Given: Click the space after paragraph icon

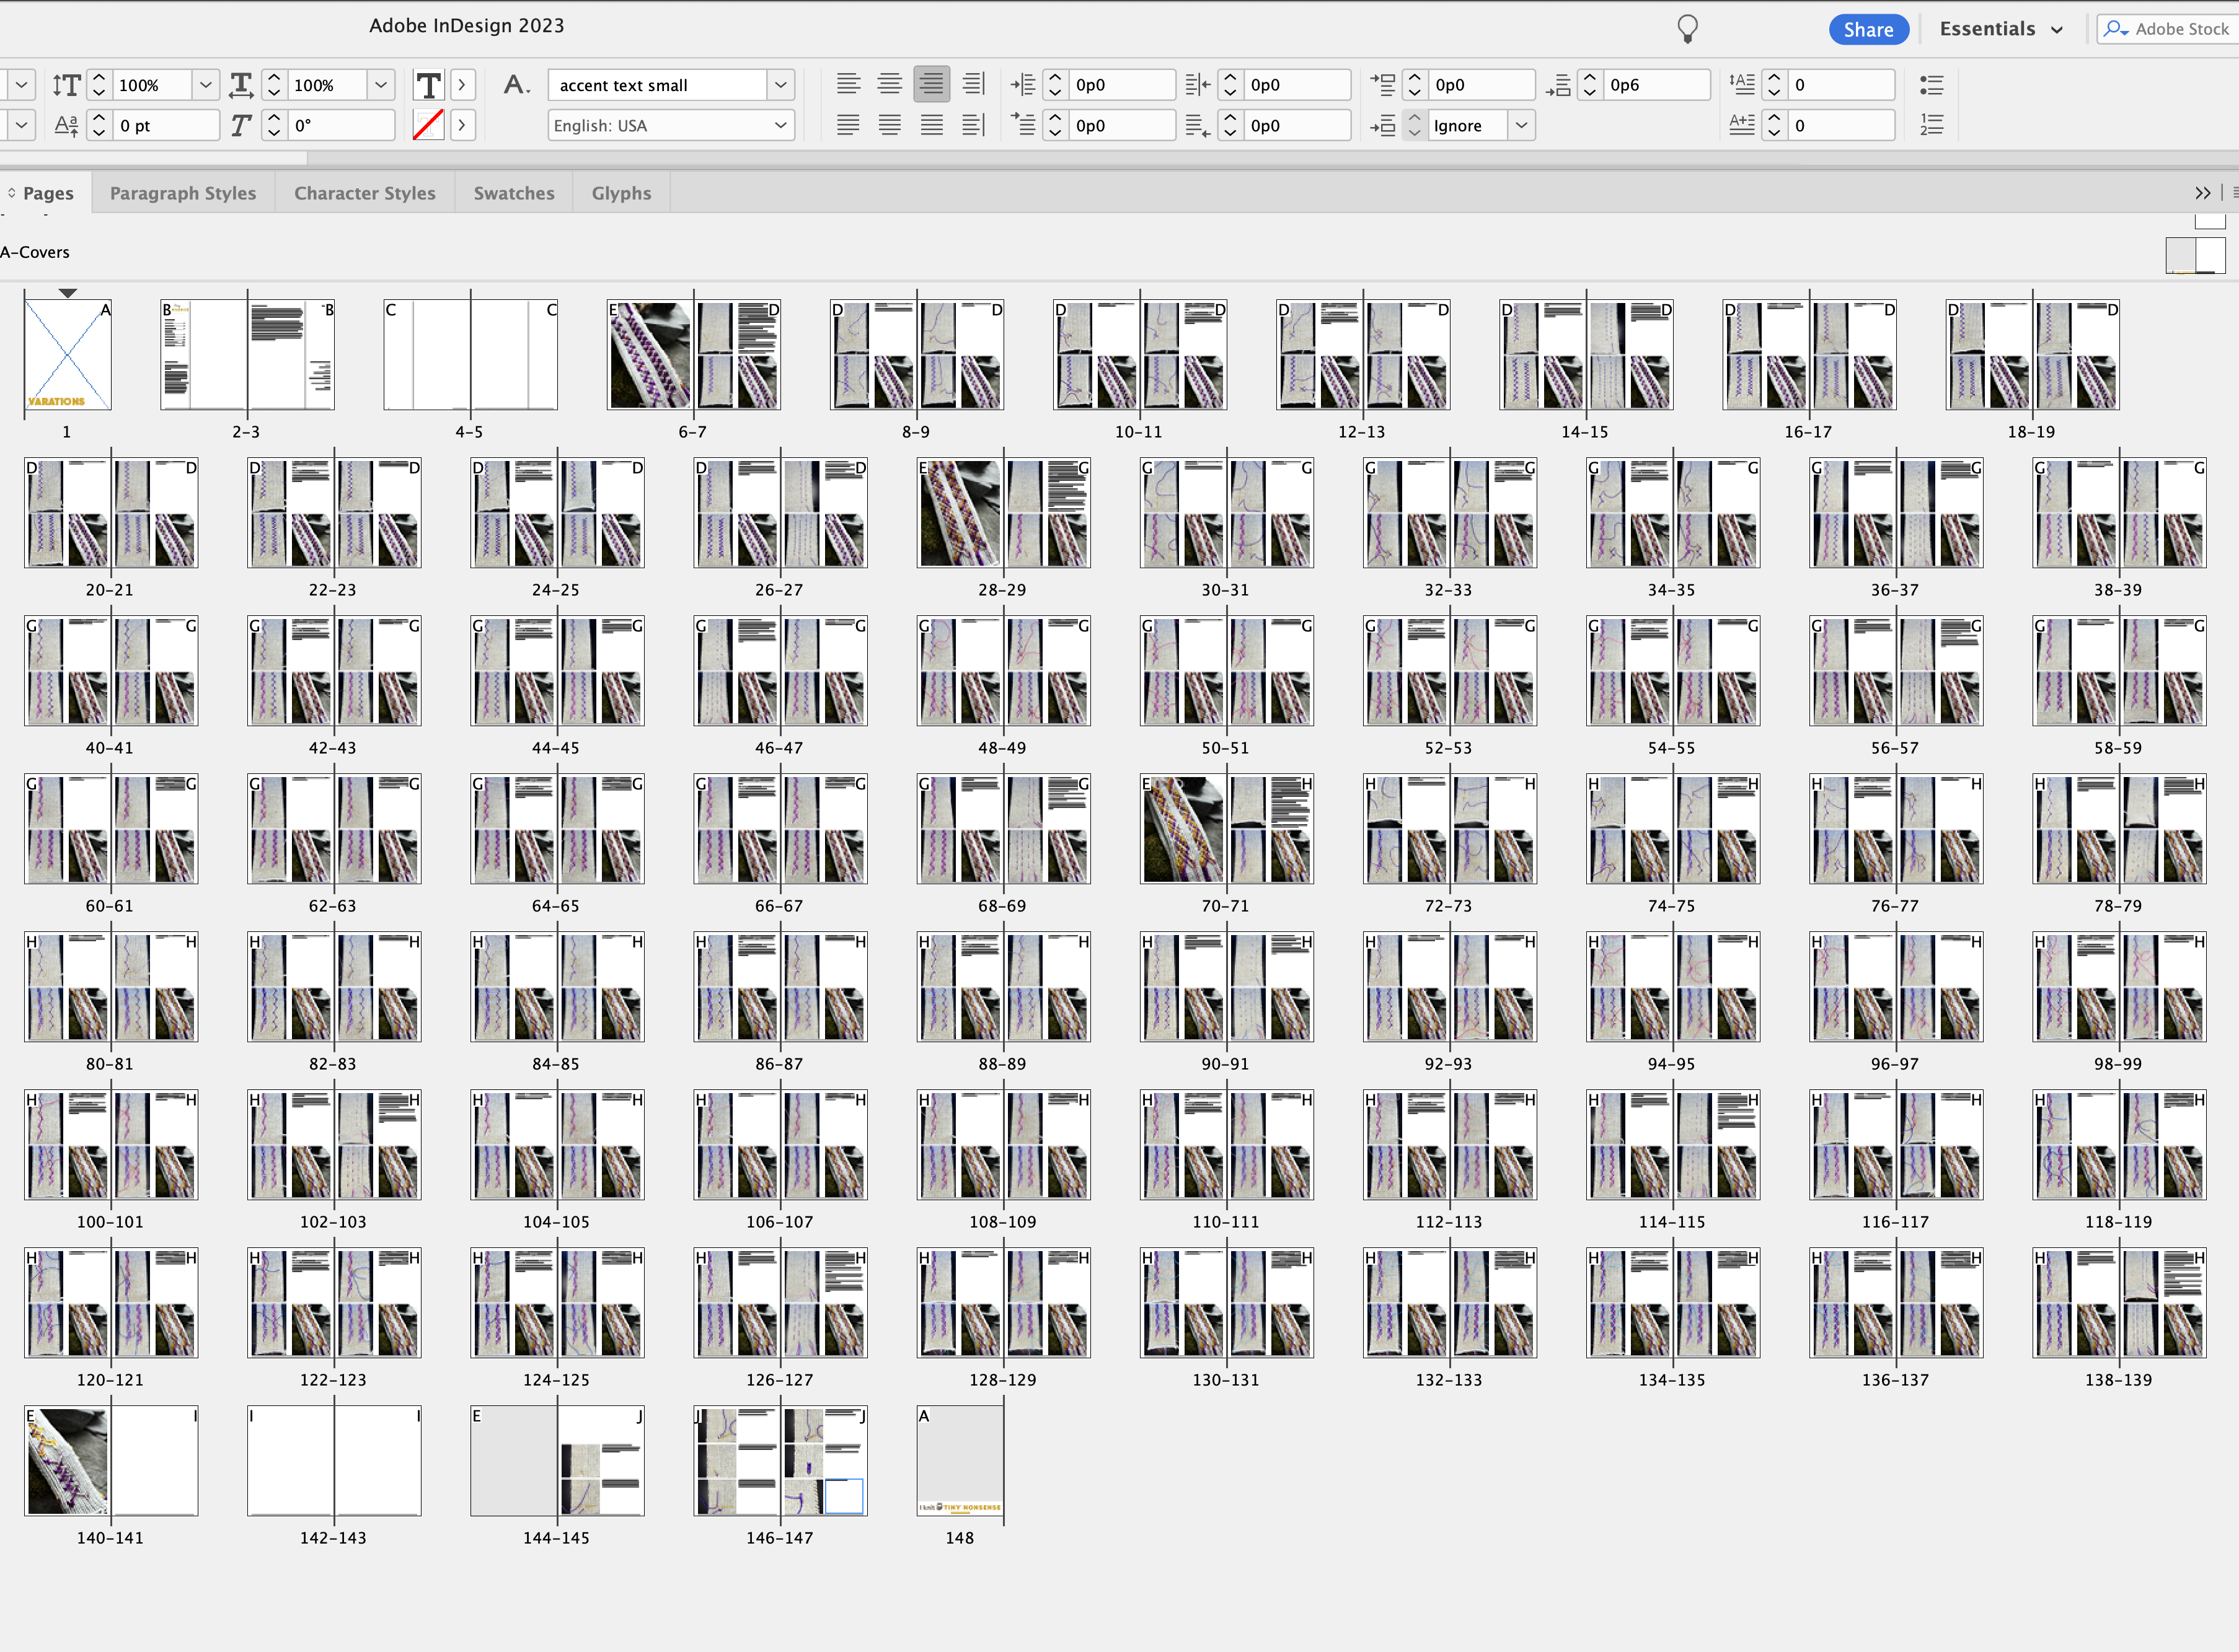Looking at the screenshot, I should coord(1558,85).
